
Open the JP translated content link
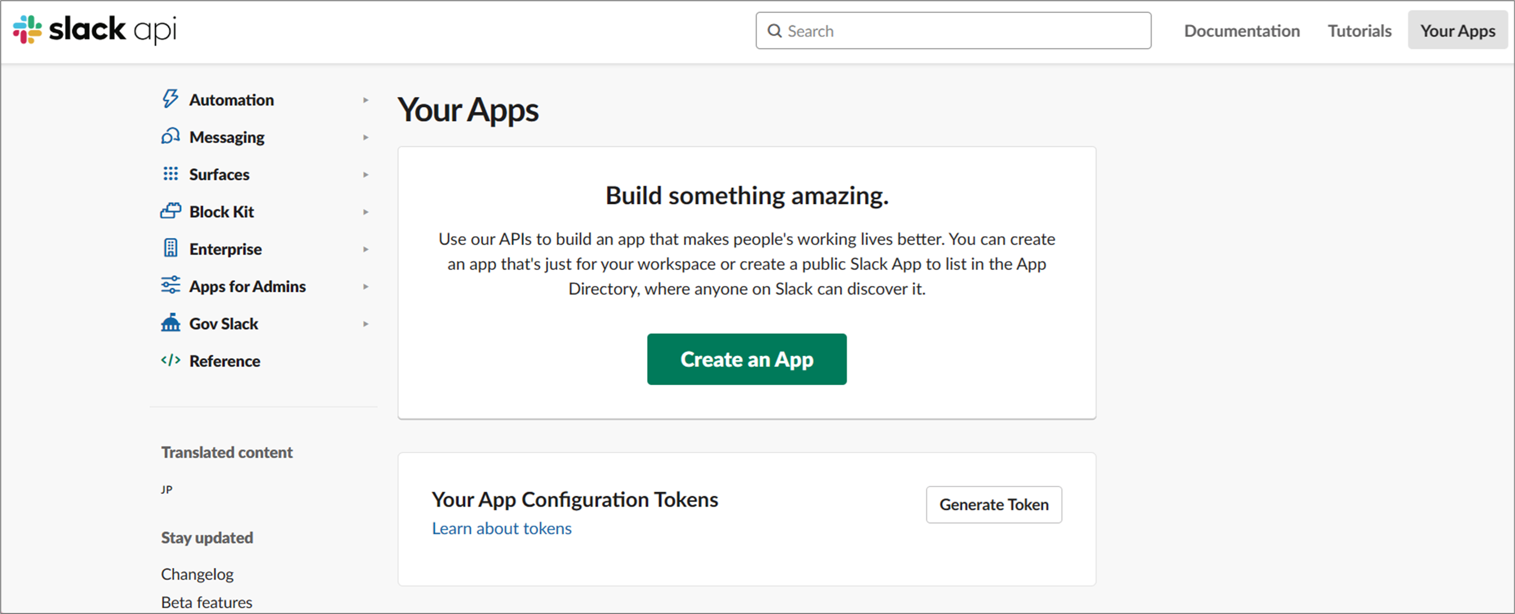(167, 489)
